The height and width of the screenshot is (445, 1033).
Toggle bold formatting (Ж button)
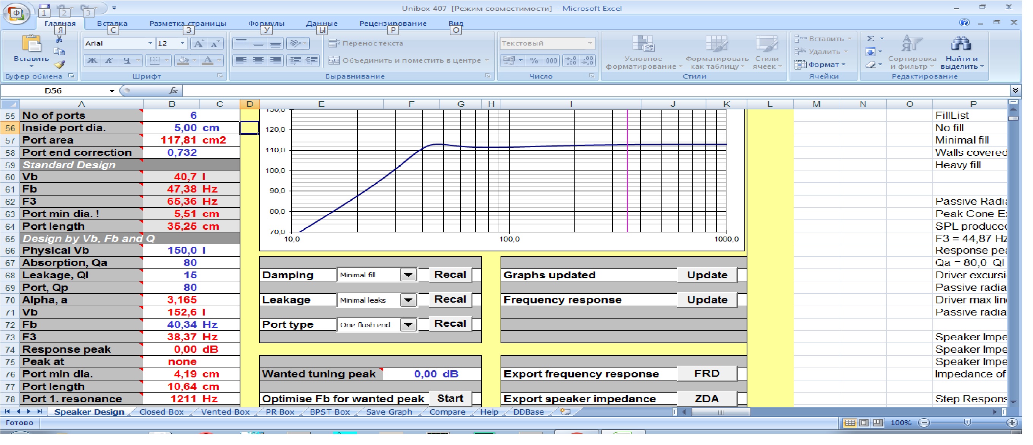click(92, 60)
